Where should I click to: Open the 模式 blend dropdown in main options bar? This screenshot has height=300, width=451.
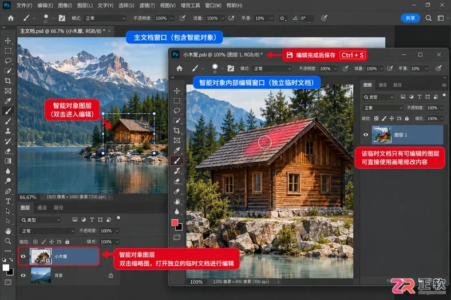coord(105,18)
